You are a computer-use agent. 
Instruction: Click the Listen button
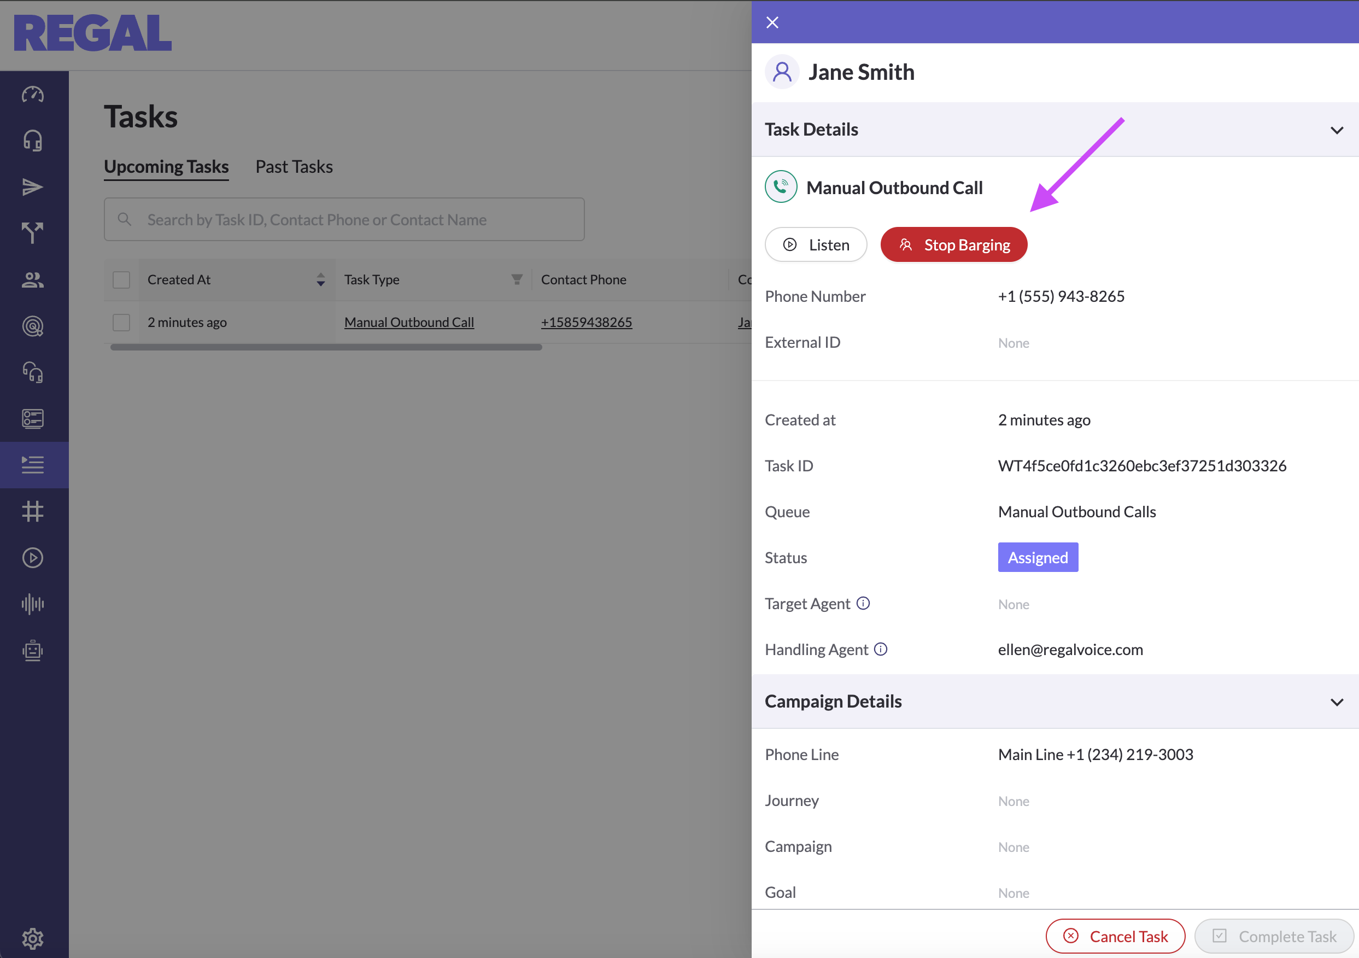816,244
